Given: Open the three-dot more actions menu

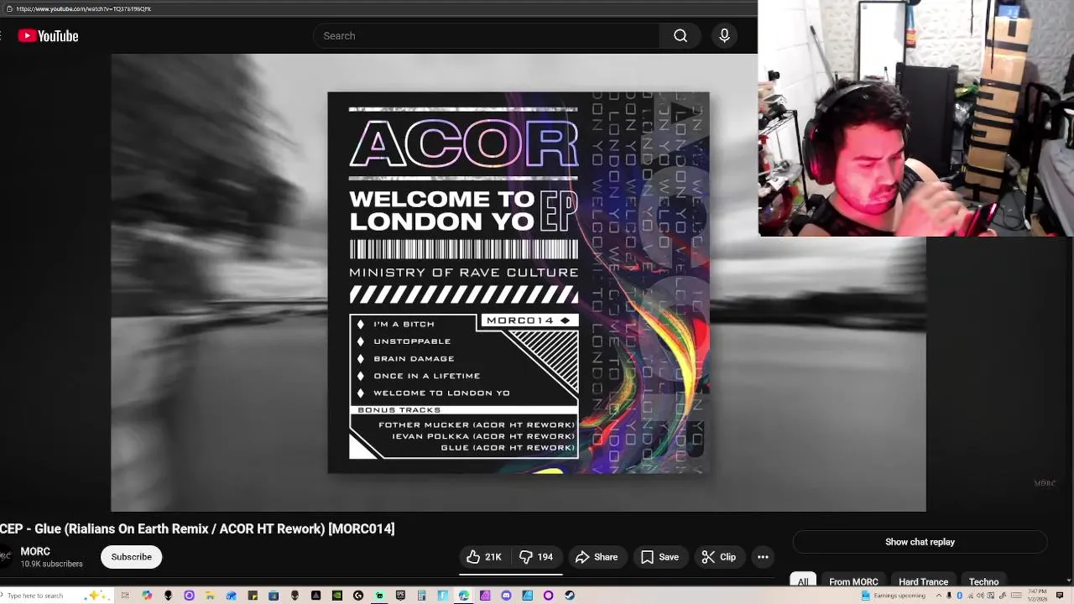Looking at the screenshot, I should click(x=763, y=557).
